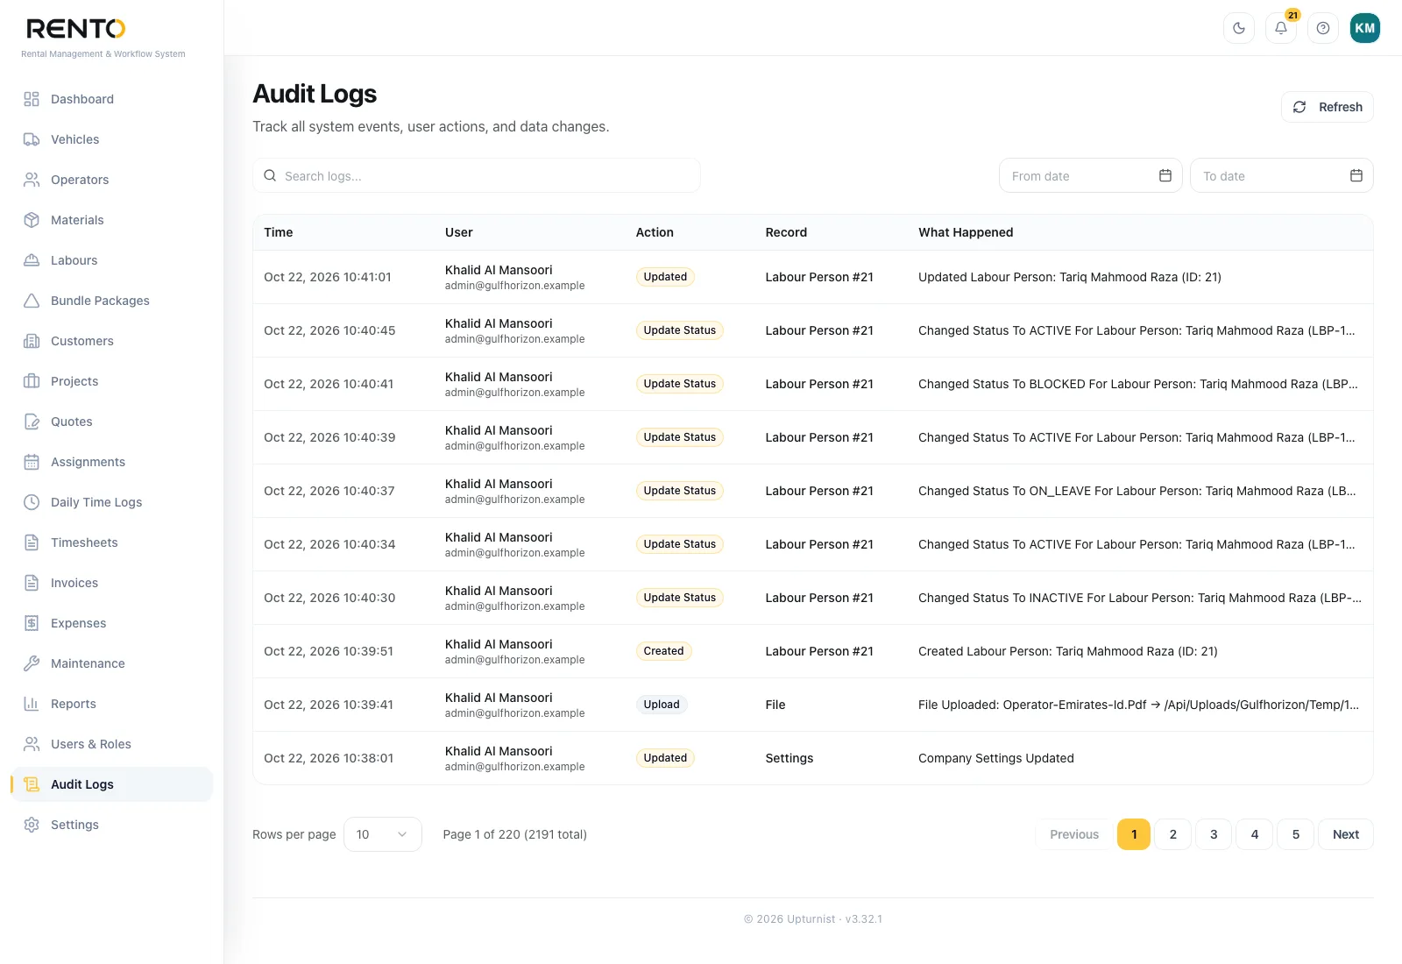Select page 2 in pagination
Image resolution: width=1402 pixels, height=964 pixels.
pos(1173,834)
